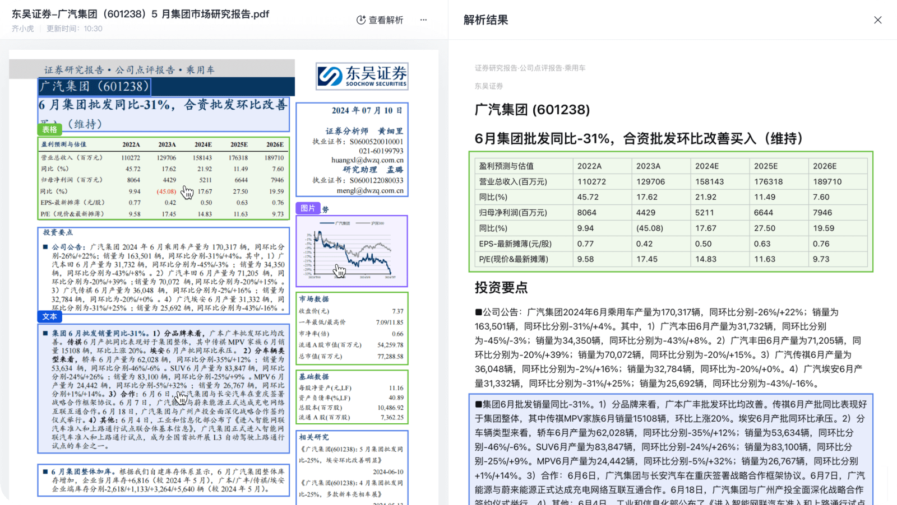
Task: Click the mengl@dwzq.com.cn email address
Action: (x=369, y=190)
